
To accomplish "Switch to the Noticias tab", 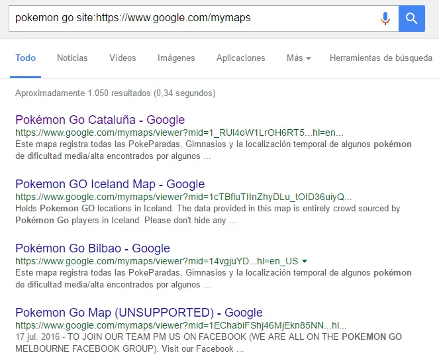I will [72, 58].
